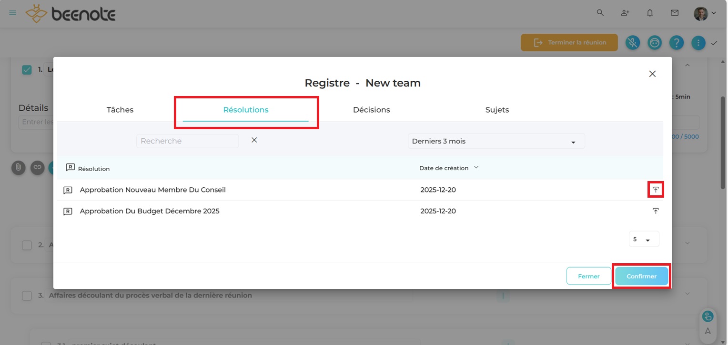Open the Derniers 3 mois period dropdown
The image size is (728, 345).
(x=496, y=141)
